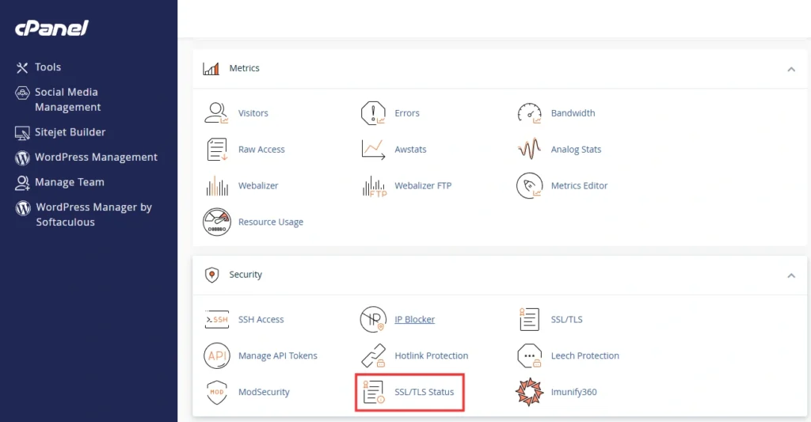Click the Security section heading text
Screen dimensions: 811x422
[246, 275]
